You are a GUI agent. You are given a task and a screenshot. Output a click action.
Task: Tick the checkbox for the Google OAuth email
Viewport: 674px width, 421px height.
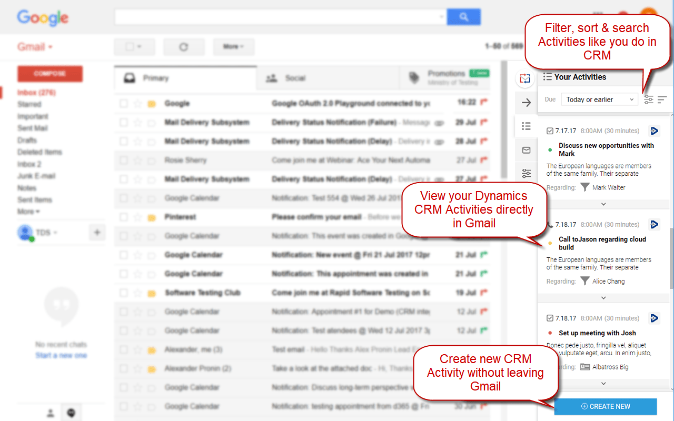coord(123,104)
